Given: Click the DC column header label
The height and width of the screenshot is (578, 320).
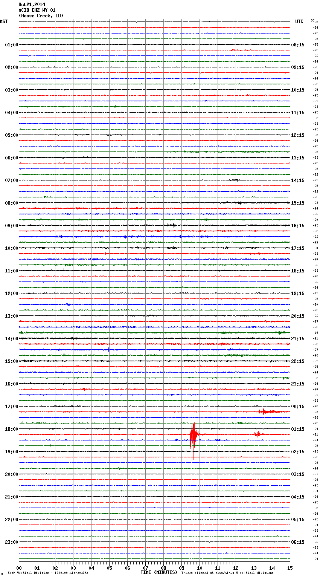Looking at the screenshot, I should (312, 20).
